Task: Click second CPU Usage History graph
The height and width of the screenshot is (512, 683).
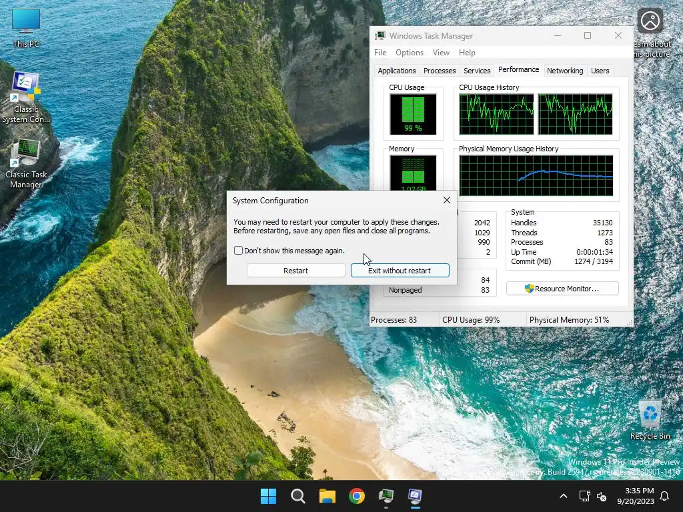Action: coord(575,114)
